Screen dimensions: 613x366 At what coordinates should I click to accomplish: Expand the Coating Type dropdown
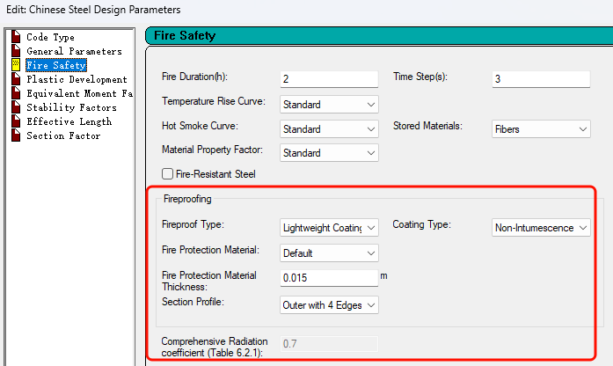541,228
